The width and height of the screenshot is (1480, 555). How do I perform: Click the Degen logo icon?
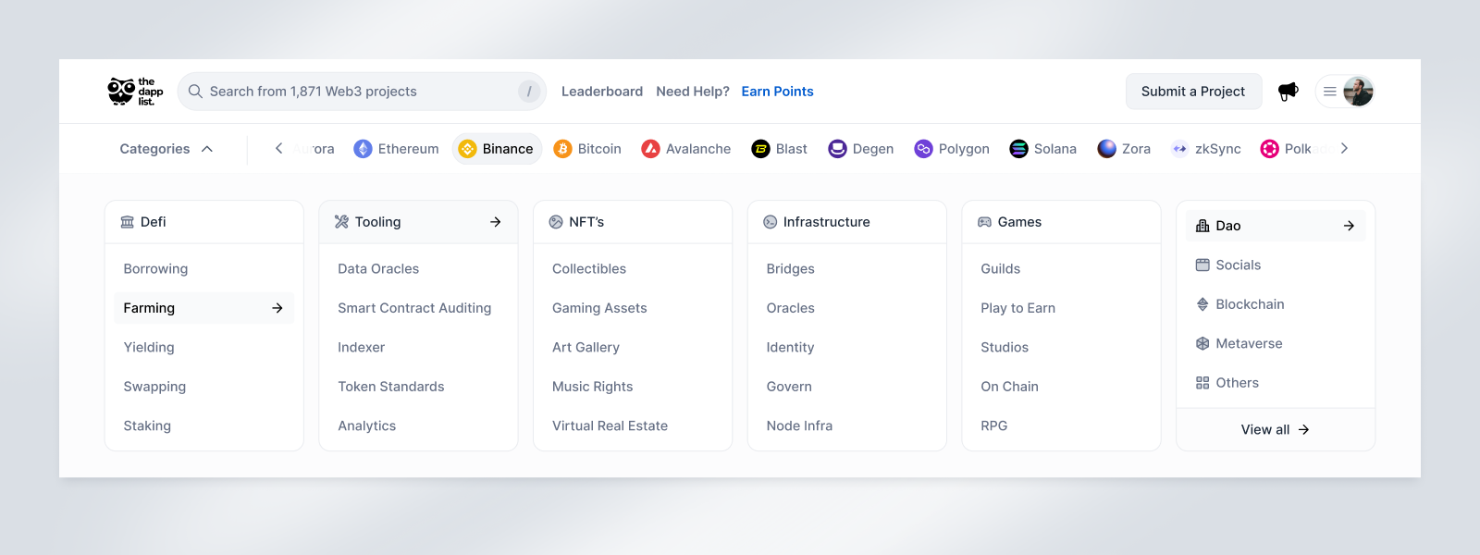coord(838,149)
